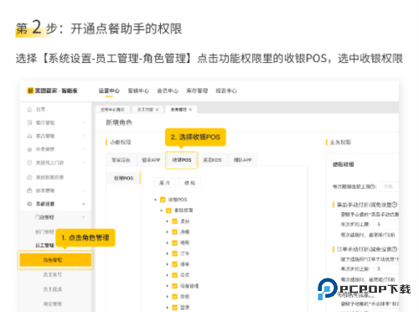Click the icon beside 美团数据洞察

click(x=29, y=177)
